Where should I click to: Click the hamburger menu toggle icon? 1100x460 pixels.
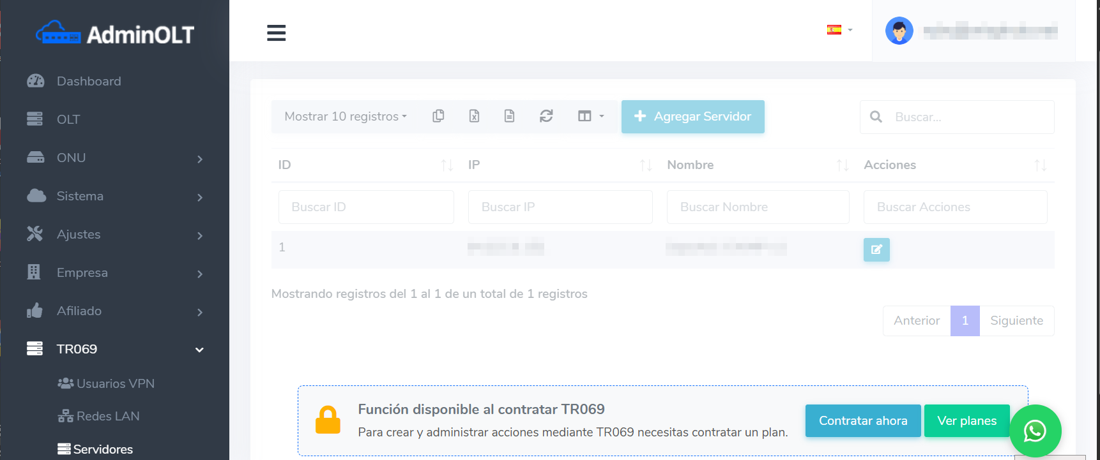click(x=276, y=33)
